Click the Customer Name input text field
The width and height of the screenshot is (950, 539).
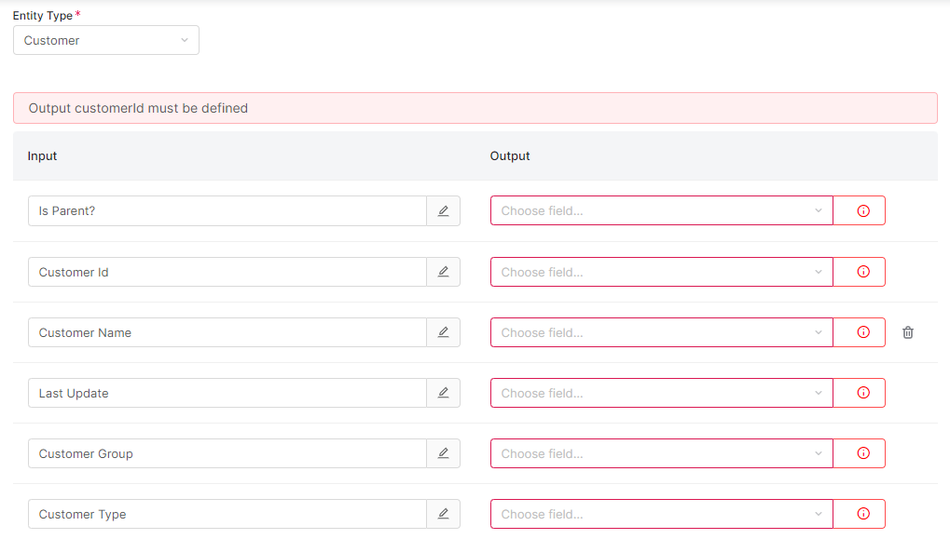[x=227, y=332]
